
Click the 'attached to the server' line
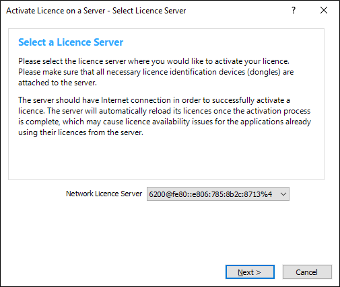pos(57,83)
